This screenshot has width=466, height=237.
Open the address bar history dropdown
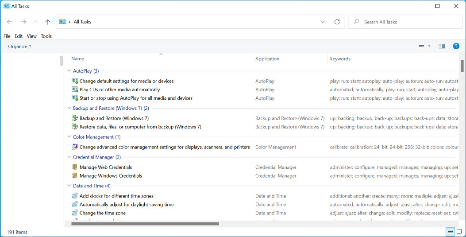coord(323,22)
